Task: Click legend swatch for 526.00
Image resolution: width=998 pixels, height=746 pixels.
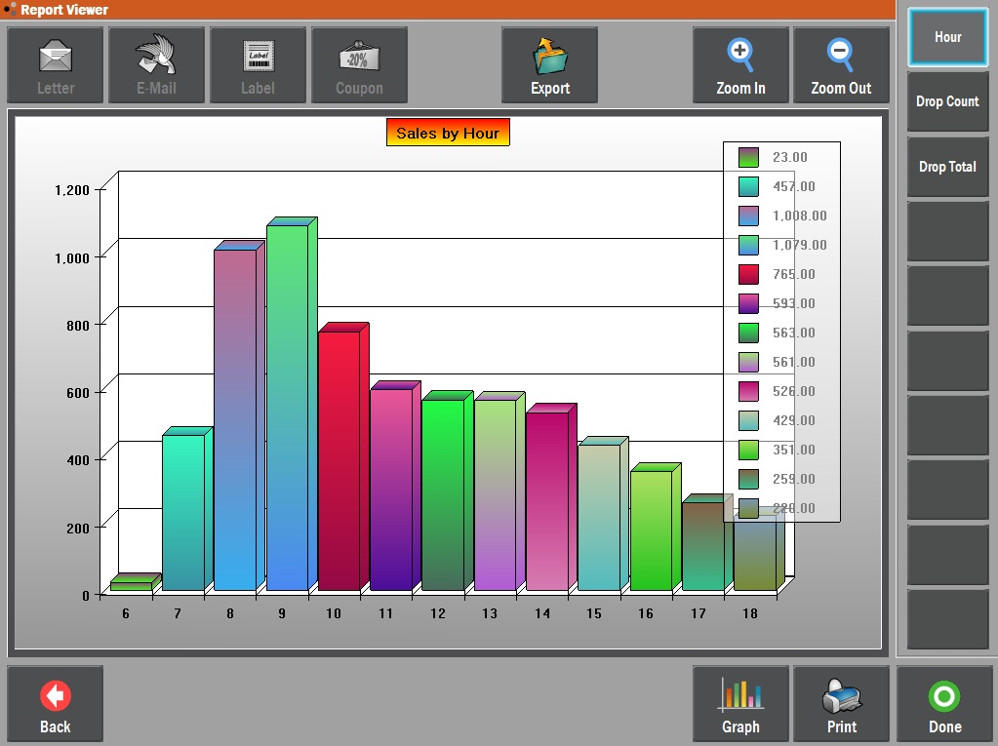Action: [x=748, y=391]
